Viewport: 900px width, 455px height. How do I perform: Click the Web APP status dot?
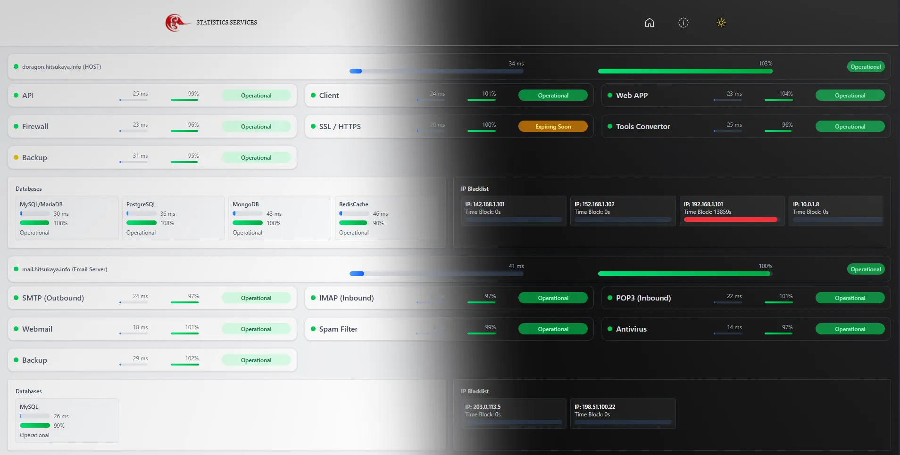click(x=610, y=95)
